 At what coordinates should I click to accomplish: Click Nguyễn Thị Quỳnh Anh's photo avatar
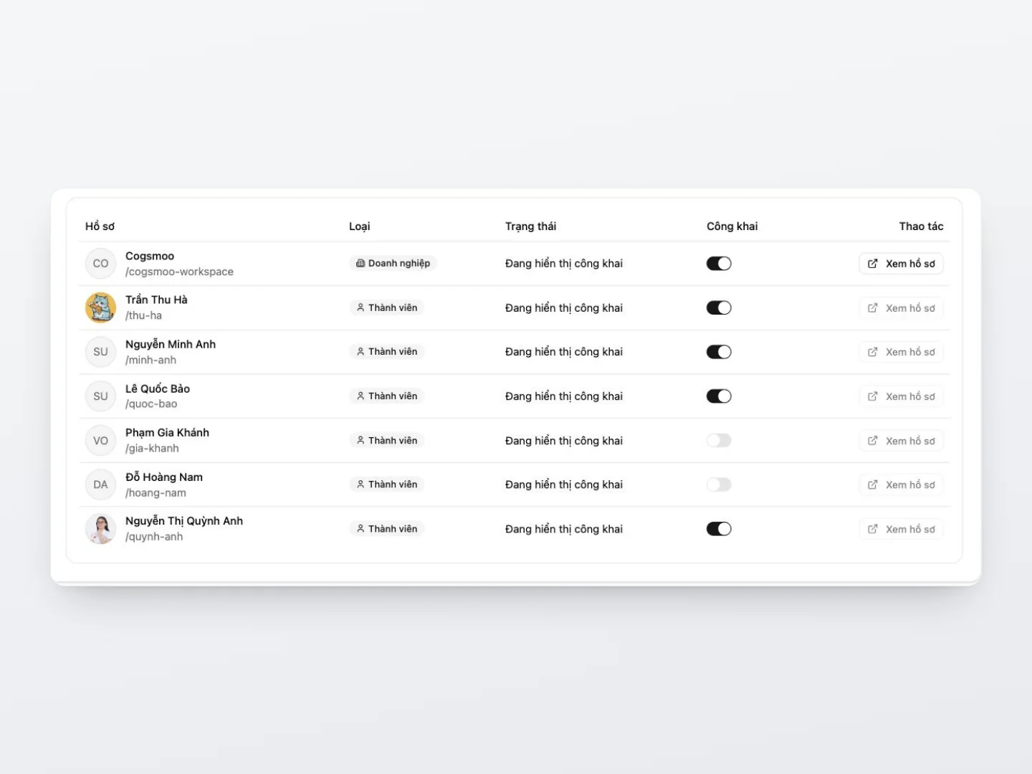(100, 529)
